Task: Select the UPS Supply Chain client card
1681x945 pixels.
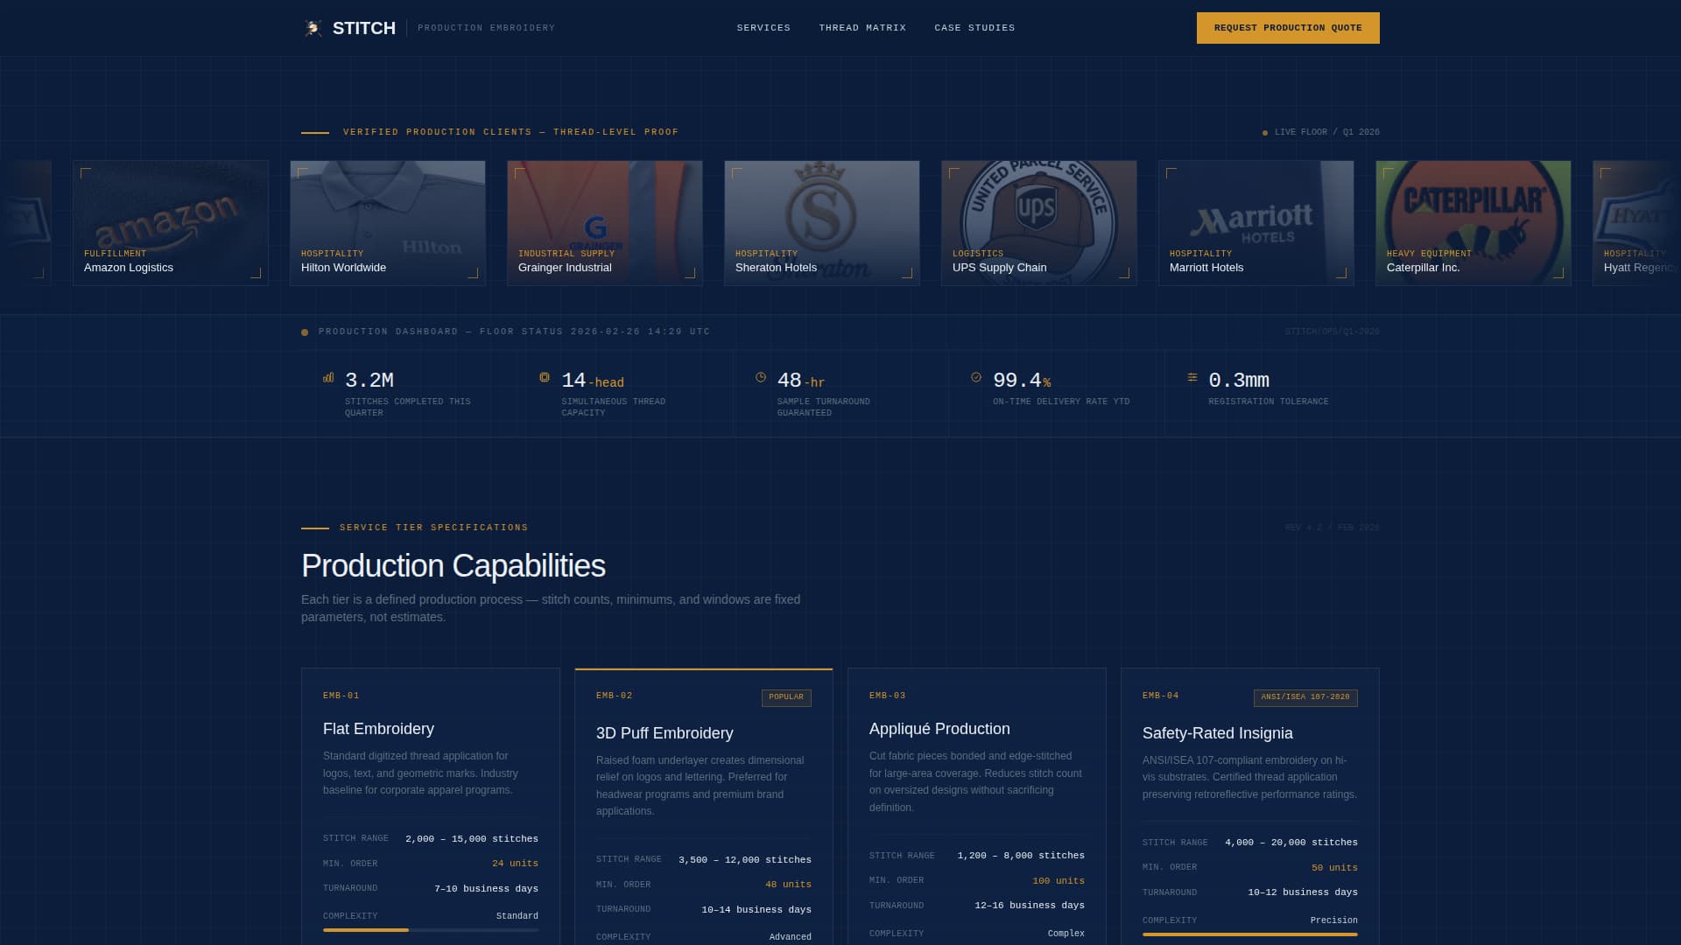Action: pyautogui.click(x=1039, y=222)
